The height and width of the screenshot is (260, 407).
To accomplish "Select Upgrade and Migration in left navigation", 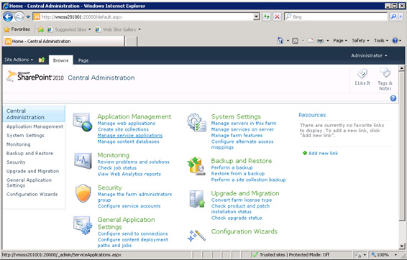I will tap(32, 171).
